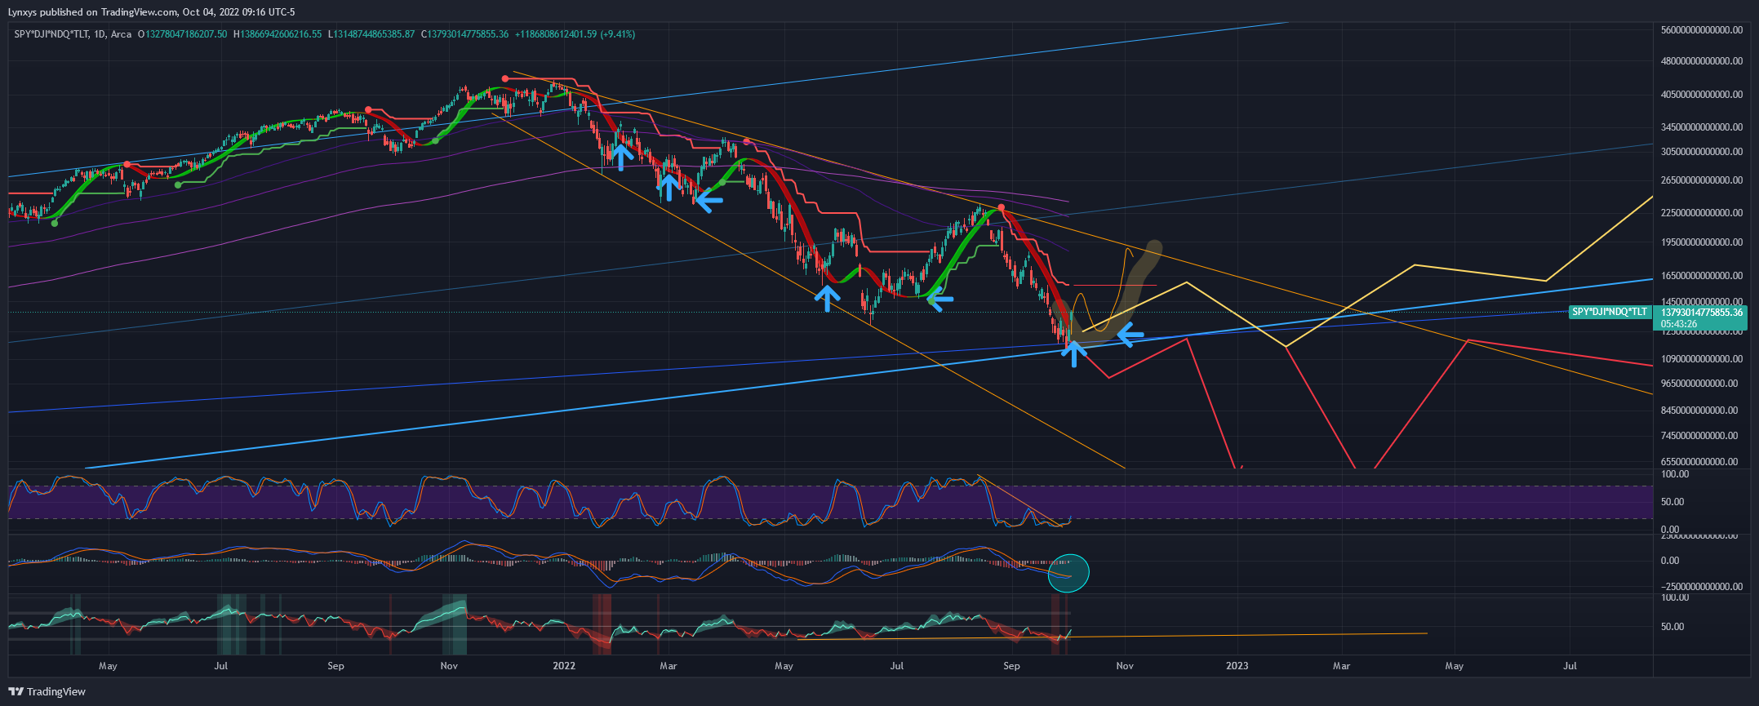The width and height of the screenshot is (1759, 706).
Task: Click the 56000000000000.00 price axis label
Action: coord(1702,29)
